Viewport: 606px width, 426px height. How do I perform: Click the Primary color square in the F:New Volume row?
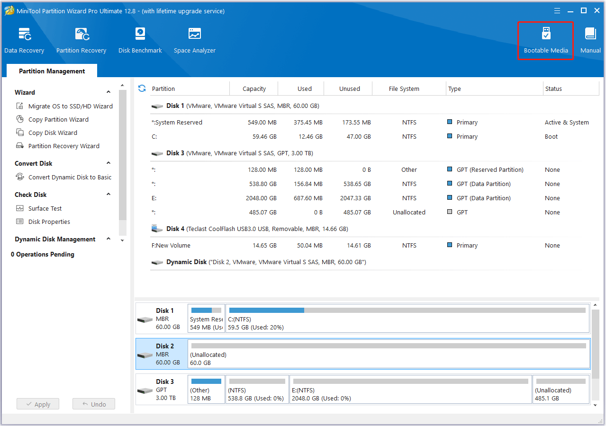(450, 245)
